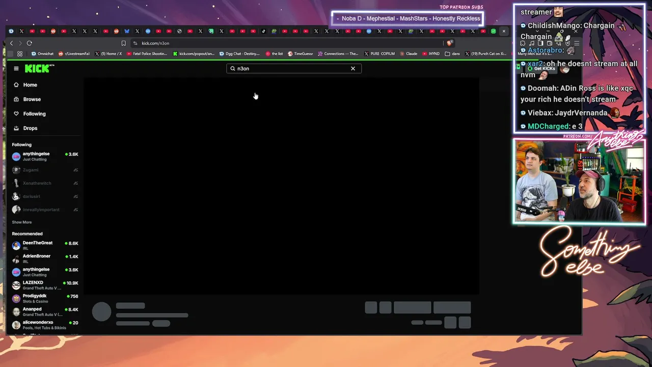This screenshot has height=367, width=652.
Task: Open the browser main hamburger menu
Action: (577, 43)
